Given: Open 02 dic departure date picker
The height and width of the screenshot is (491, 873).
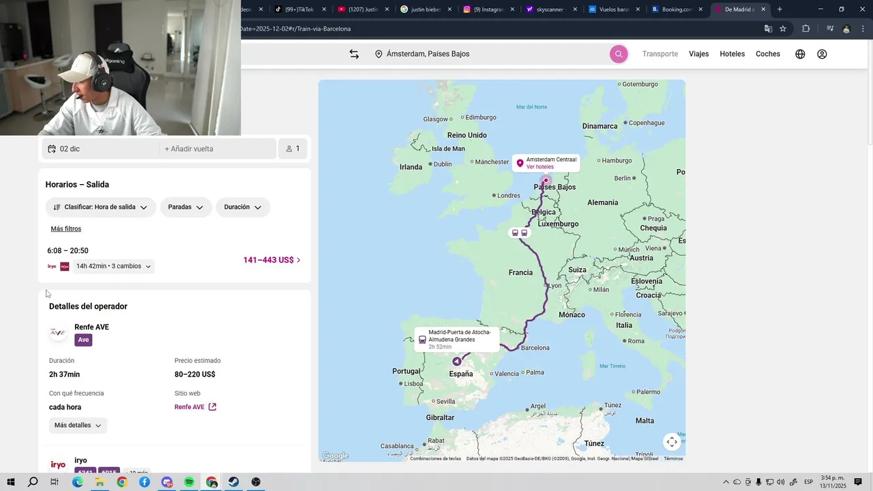Looking at the screenshot, I should pyautogui.click(x=101, y=149).
